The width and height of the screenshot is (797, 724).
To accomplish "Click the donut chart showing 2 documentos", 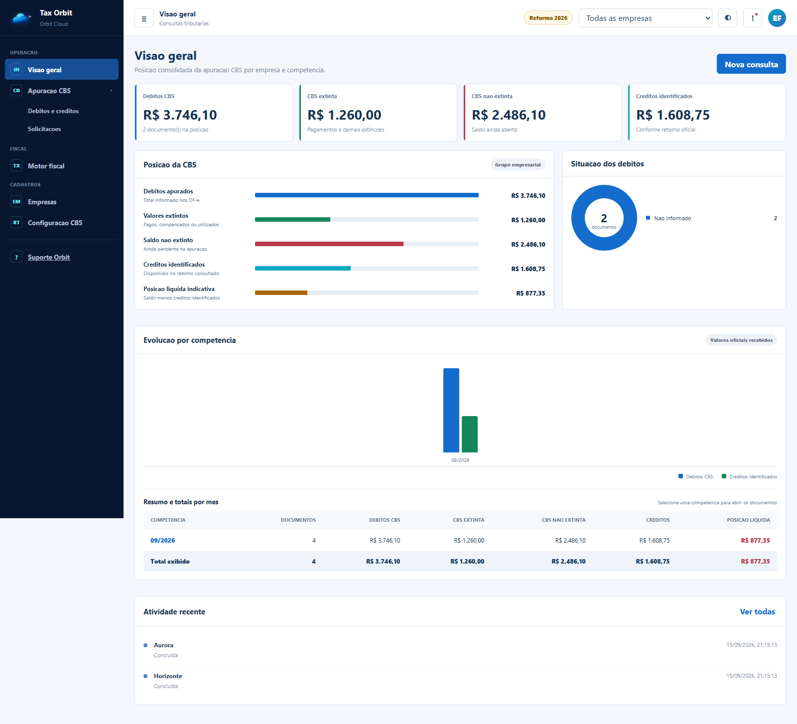I will pyautogui.click(x=604, y=218).
